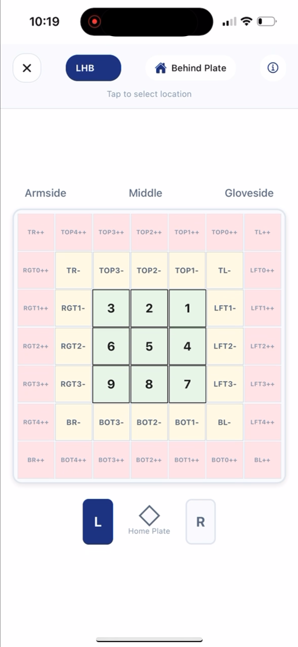
Task: Select the LFT3- location cell
Action: coord(225,384)
